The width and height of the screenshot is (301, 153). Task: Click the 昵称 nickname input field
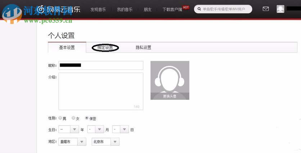[101, 65]
